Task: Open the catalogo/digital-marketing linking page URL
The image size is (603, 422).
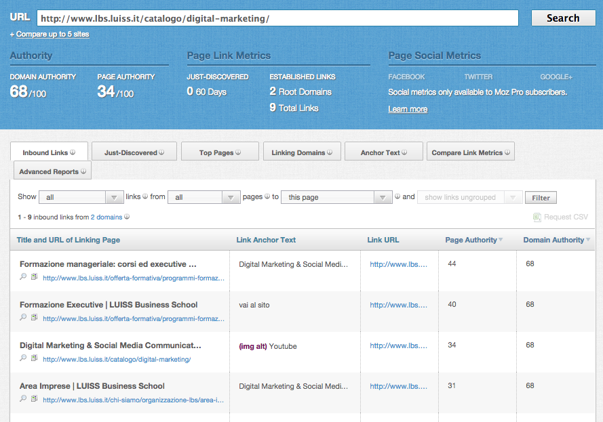Action: [117, 360]
